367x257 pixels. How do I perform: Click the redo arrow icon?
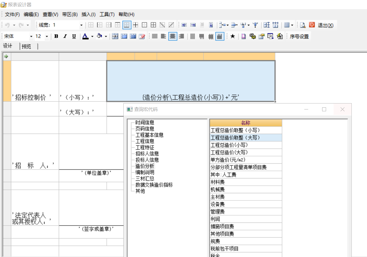tap(21, 25)
